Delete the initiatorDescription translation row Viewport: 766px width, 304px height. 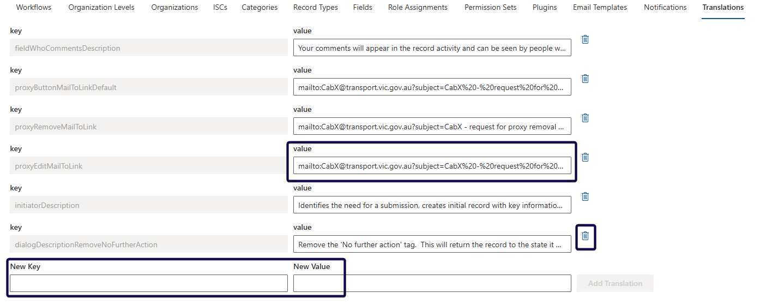pyautogui.click(x=585, y=196)
